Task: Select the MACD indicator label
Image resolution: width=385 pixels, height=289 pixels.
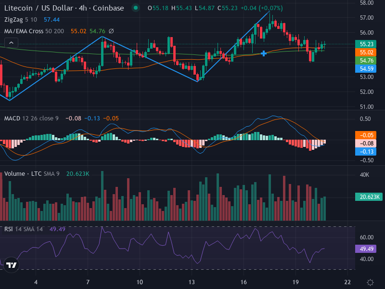Action: 12,118
